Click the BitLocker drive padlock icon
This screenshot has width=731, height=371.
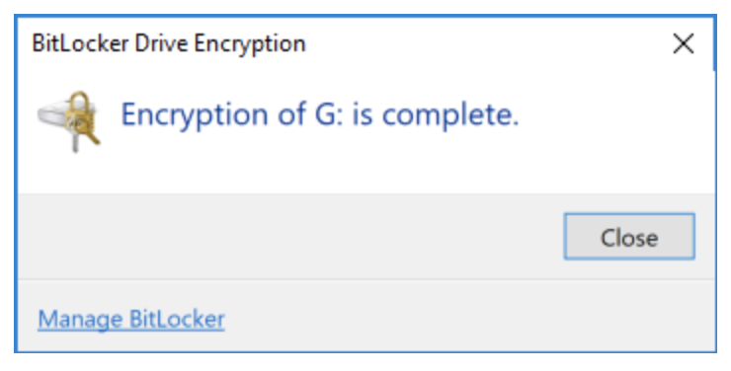click(x=69, y=121)
